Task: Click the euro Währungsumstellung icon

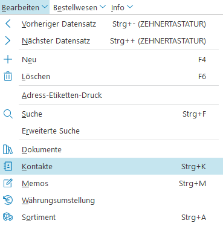Action: click(x=8, y=200)
